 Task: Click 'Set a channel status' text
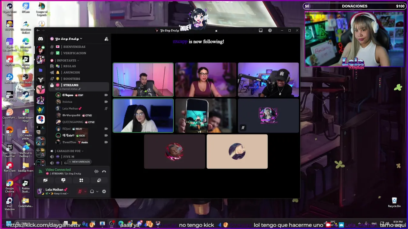(x=66, y=89)
